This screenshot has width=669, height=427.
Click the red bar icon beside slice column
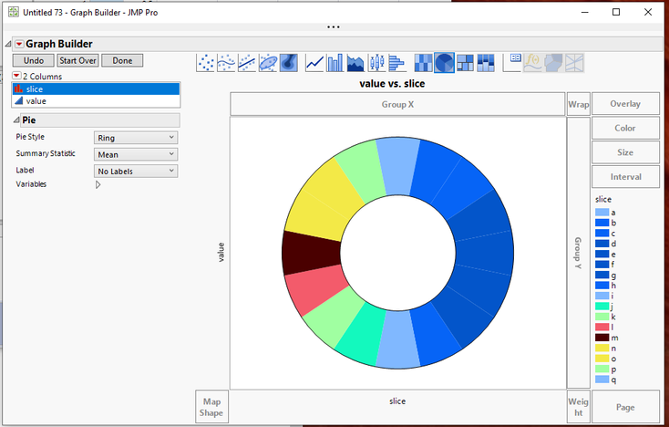click(x=18, y=89)
